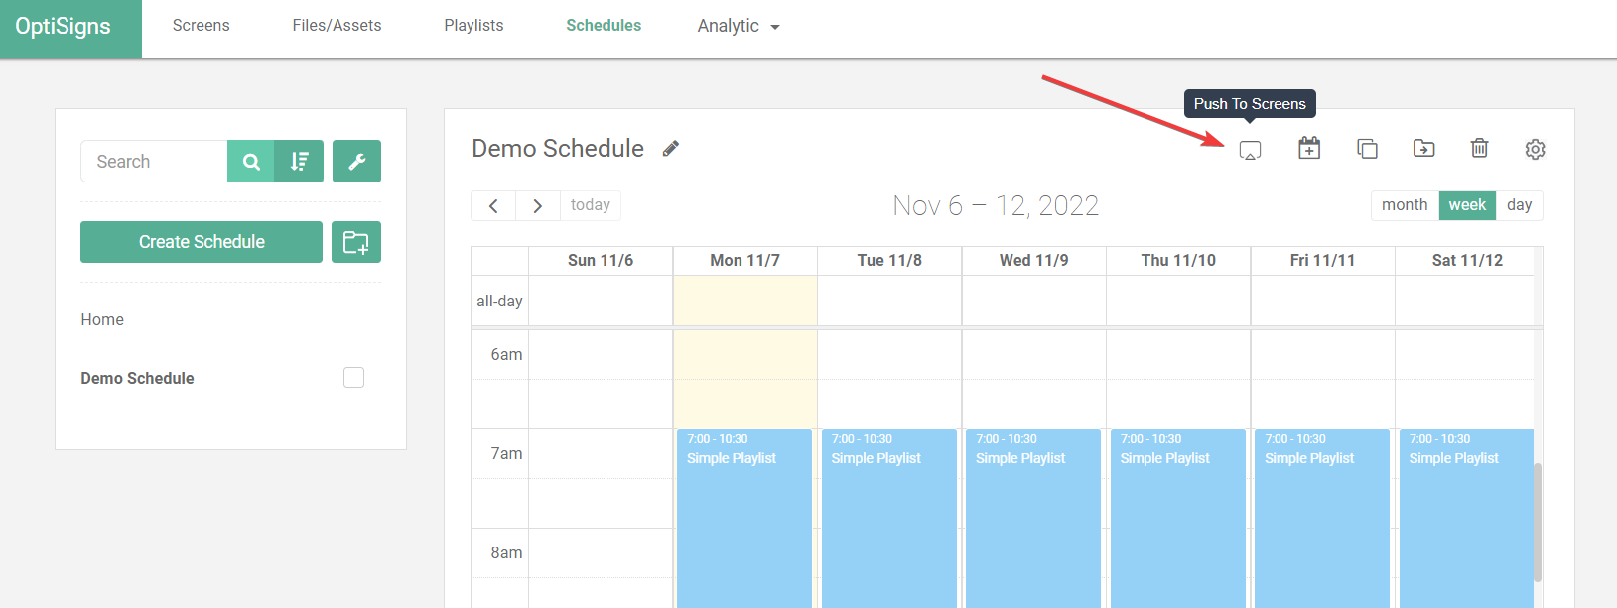
Task: Click the calendar vertical scrollbar
Action: [x=1538, y=522]
